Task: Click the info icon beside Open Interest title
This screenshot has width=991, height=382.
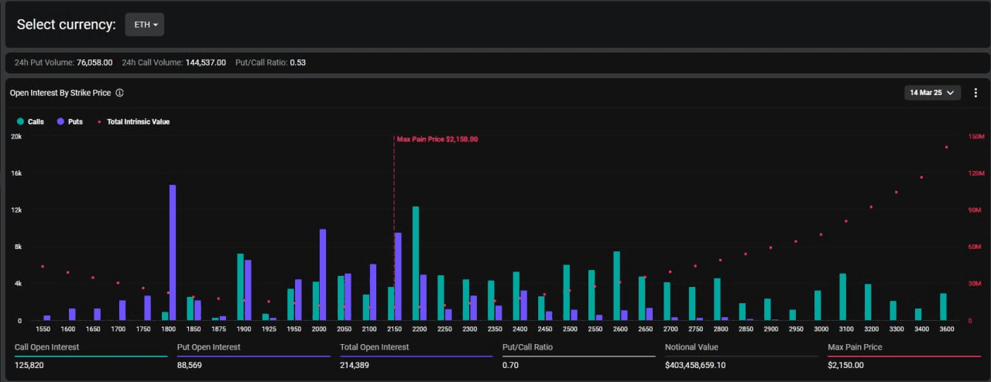Action: click(120, 93)
